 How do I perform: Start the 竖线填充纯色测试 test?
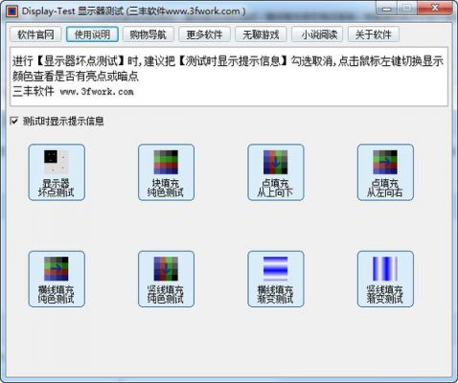(x=166, y=279)
